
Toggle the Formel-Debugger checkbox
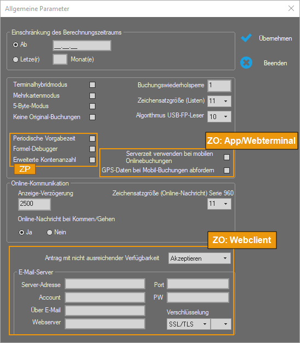click(92, 149)
